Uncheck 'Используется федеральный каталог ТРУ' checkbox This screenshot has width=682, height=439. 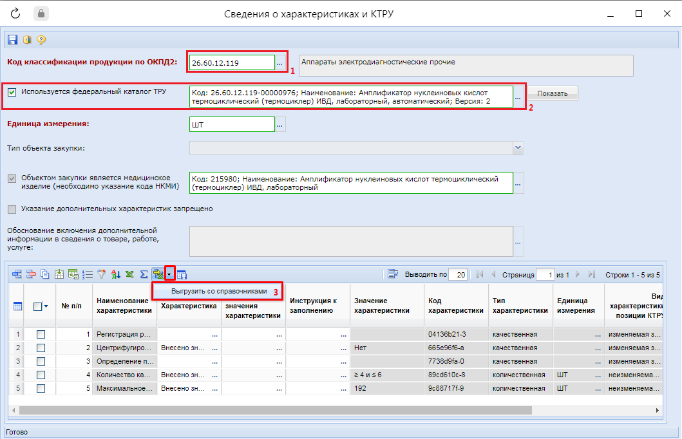click(x=12, y=92)
